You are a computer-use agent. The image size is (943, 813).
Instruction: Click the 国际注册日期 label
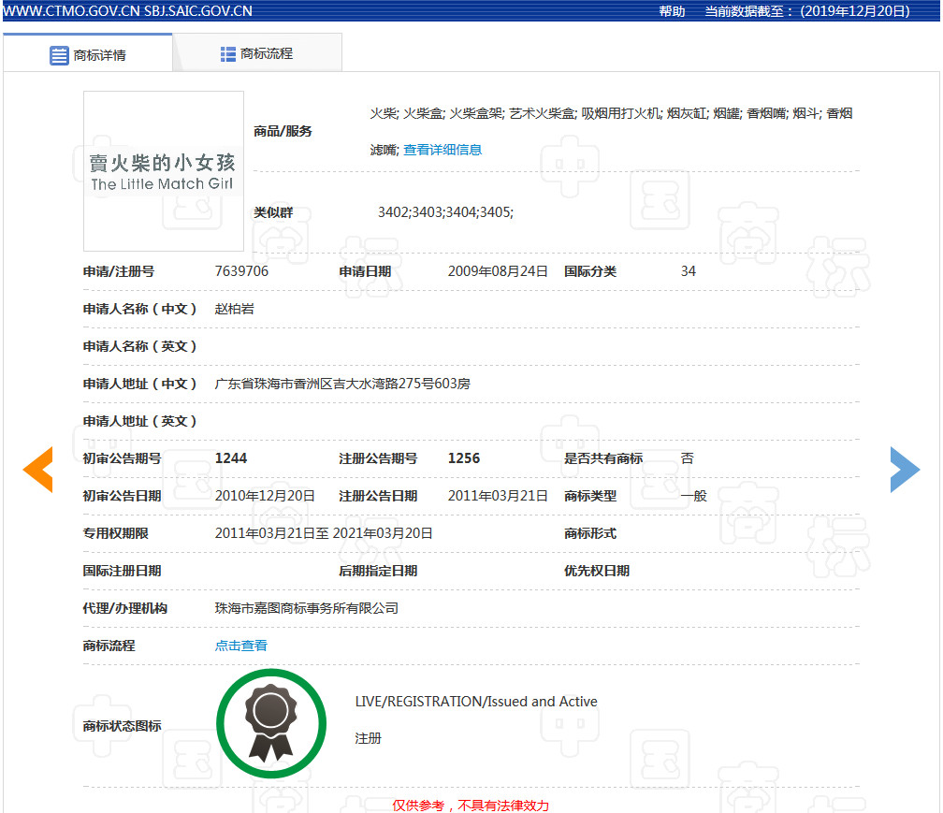[122, 571]
